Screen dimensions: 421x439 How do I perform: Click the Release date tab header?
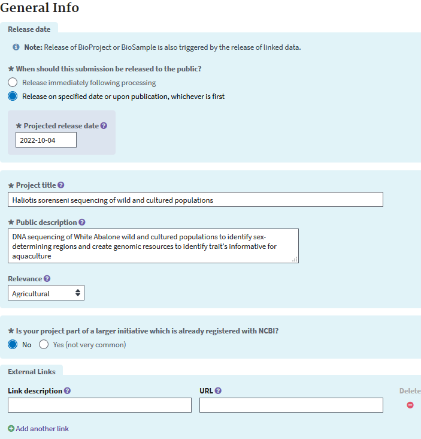click(29, 29)
